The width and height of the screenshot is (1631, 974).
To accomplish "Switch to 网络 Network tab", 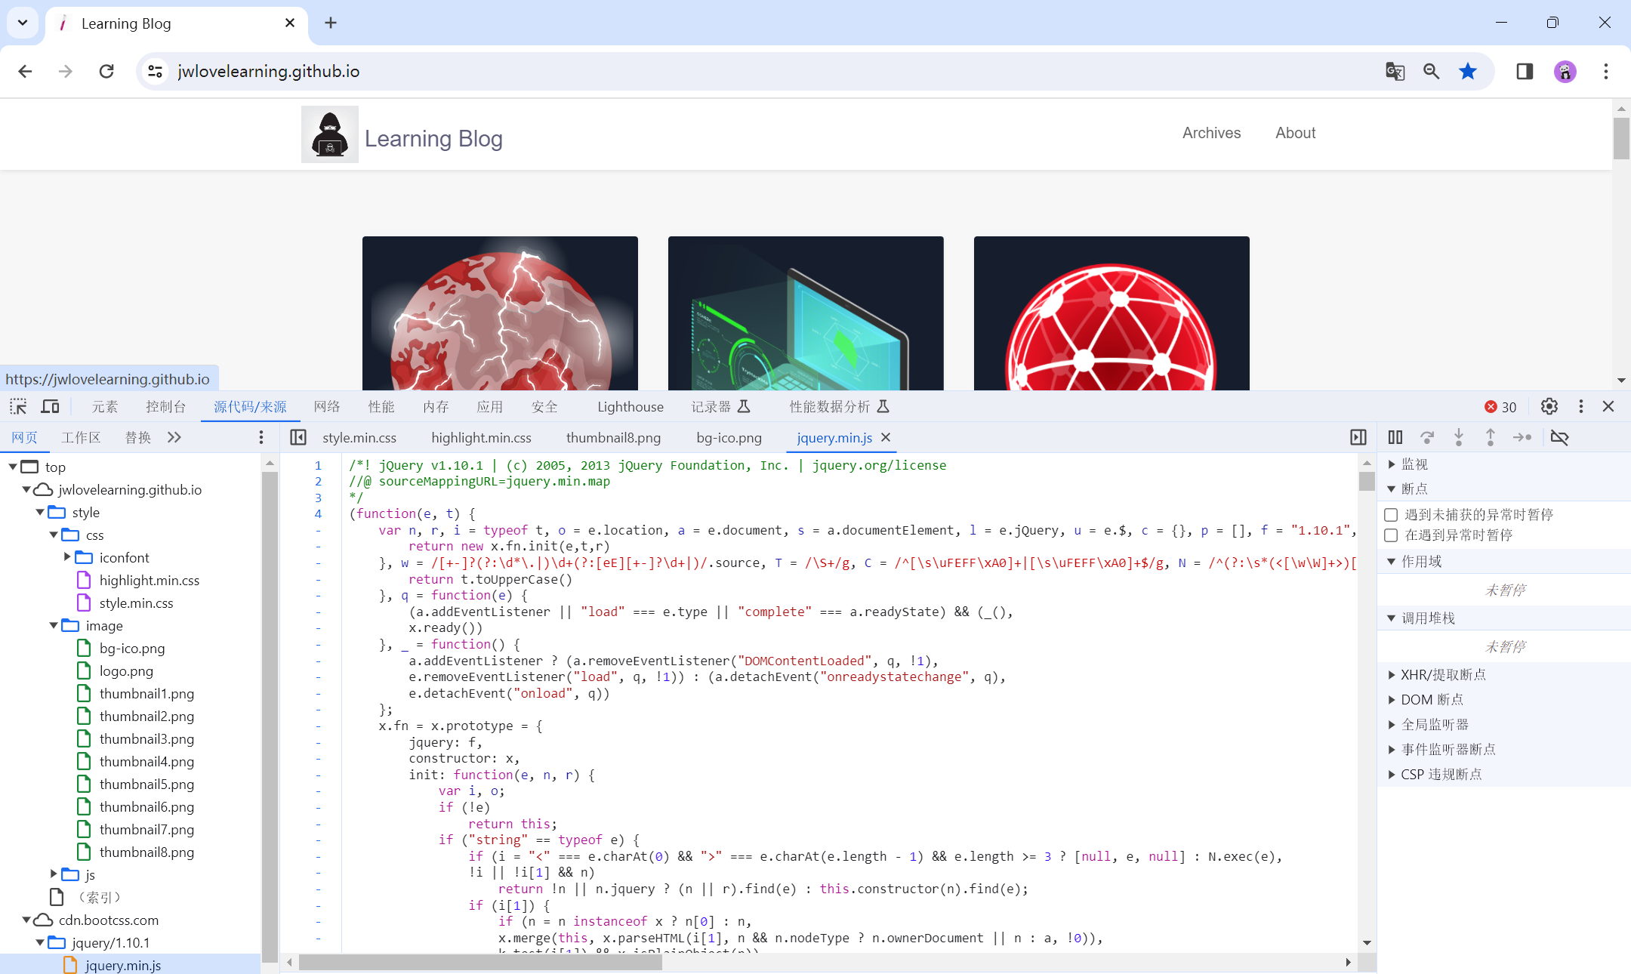I will coord(327,407).
